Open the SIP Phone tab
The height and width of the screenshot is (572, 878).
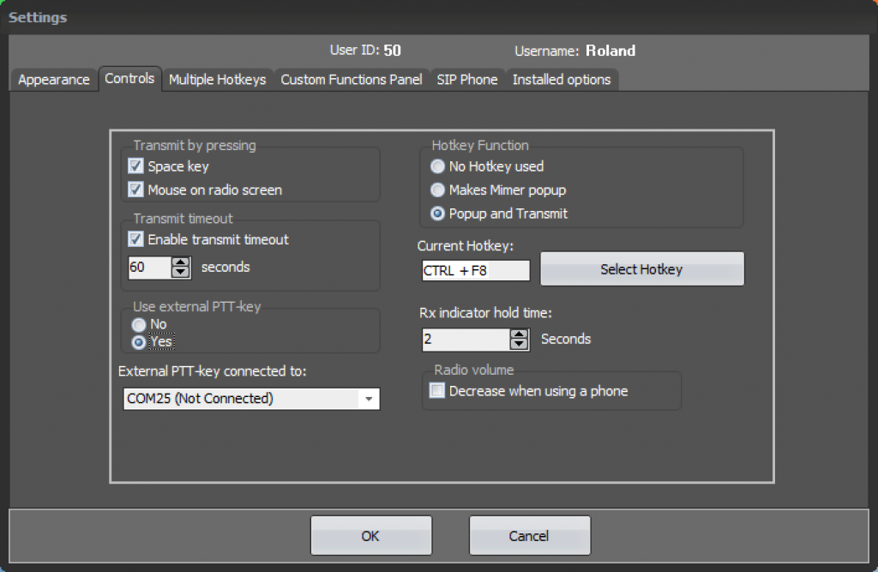(467, 79)
